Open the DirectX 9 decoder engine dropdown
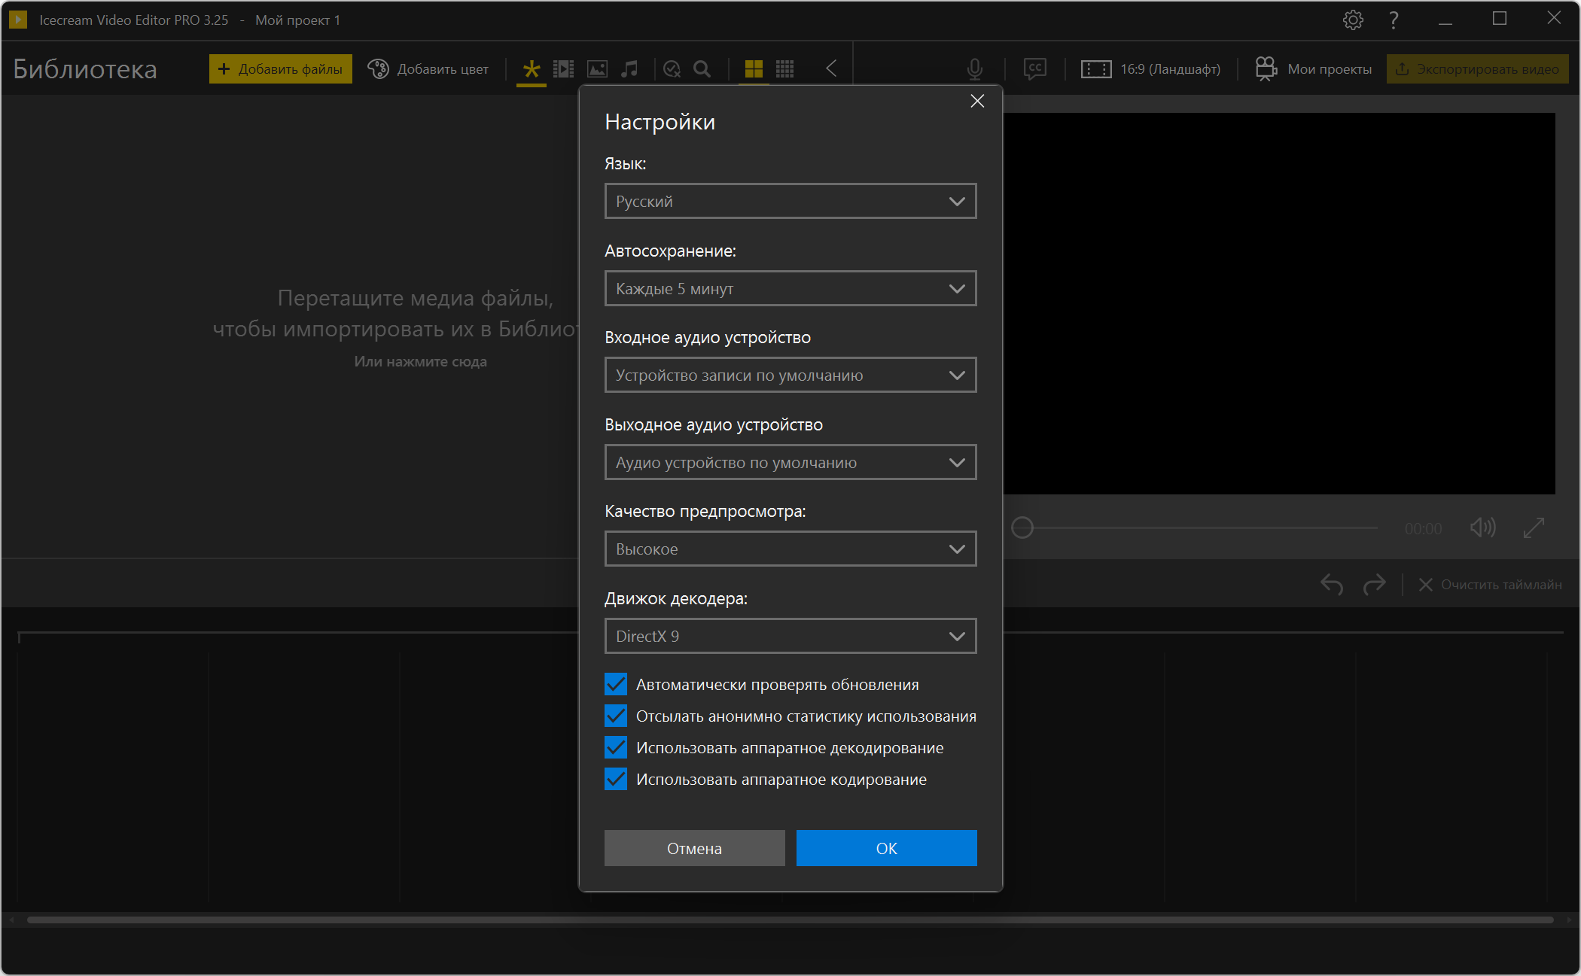 coord(790,636)
